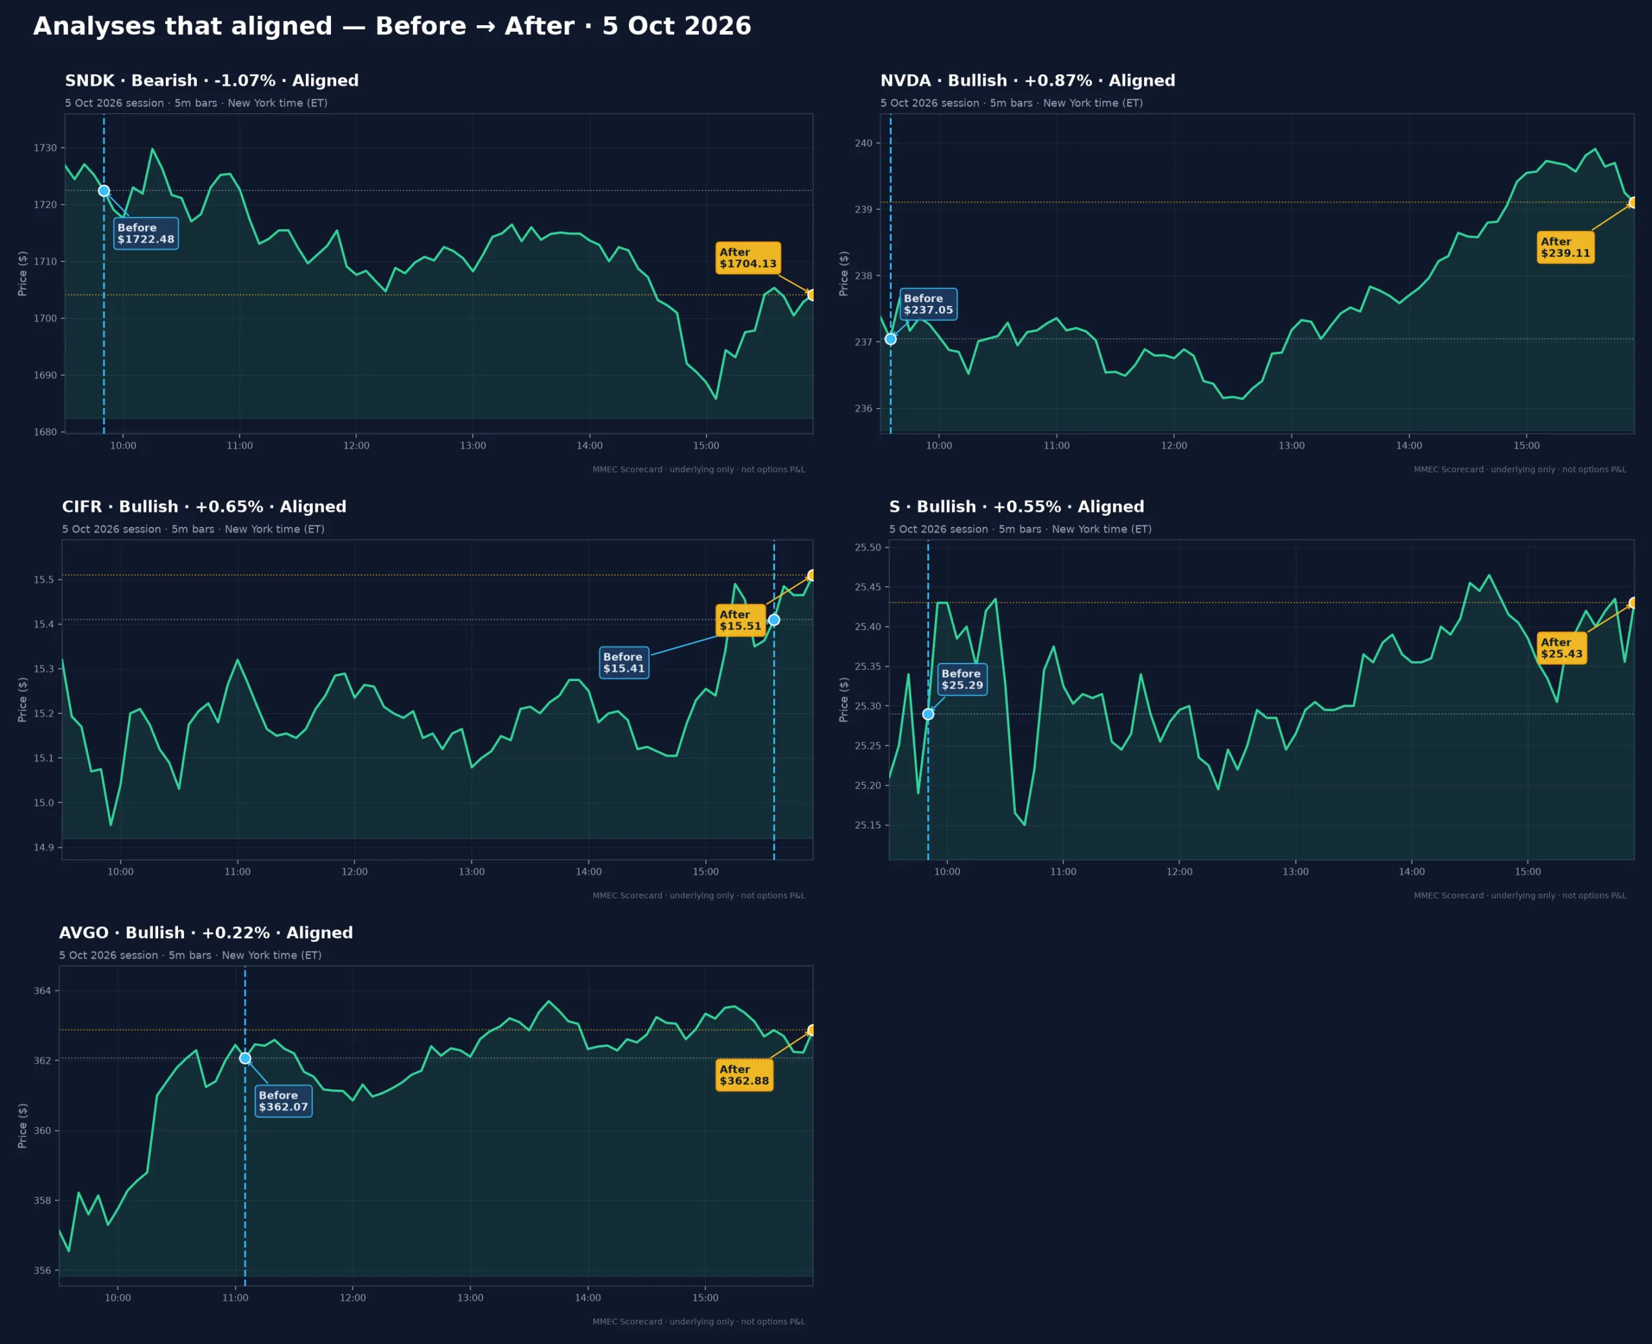Click the 13:00 time tick on CIFR chart
This screenshot has width=1652, height=1344.
click(471, 871)
